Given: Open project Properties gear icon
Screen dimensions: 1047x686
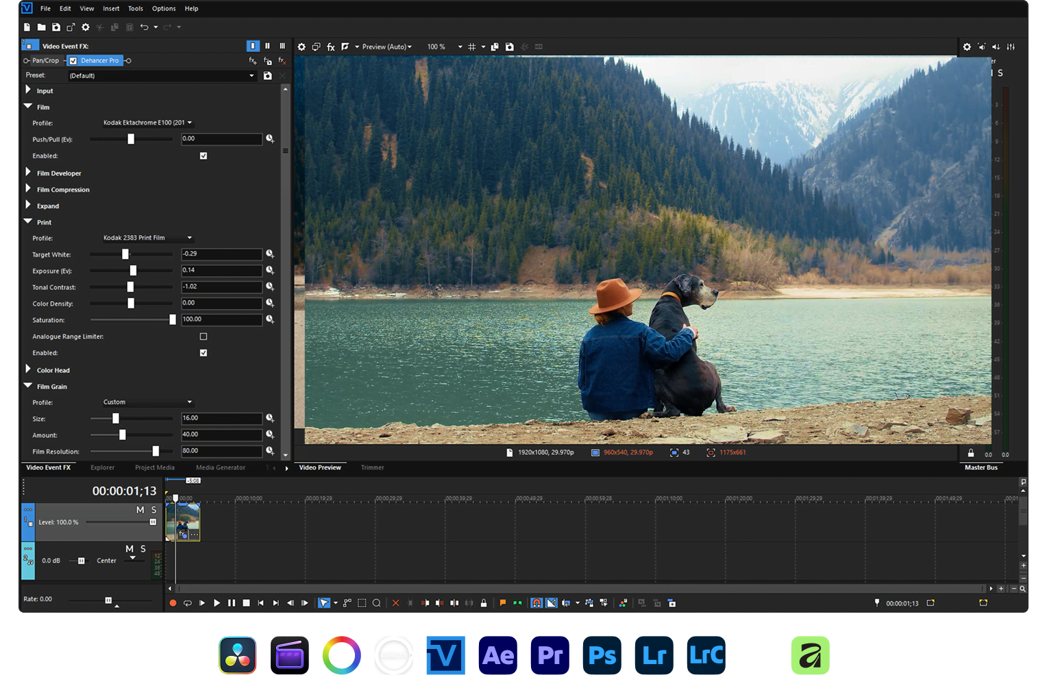Looking at the screenshot, I should click(86, 27).
